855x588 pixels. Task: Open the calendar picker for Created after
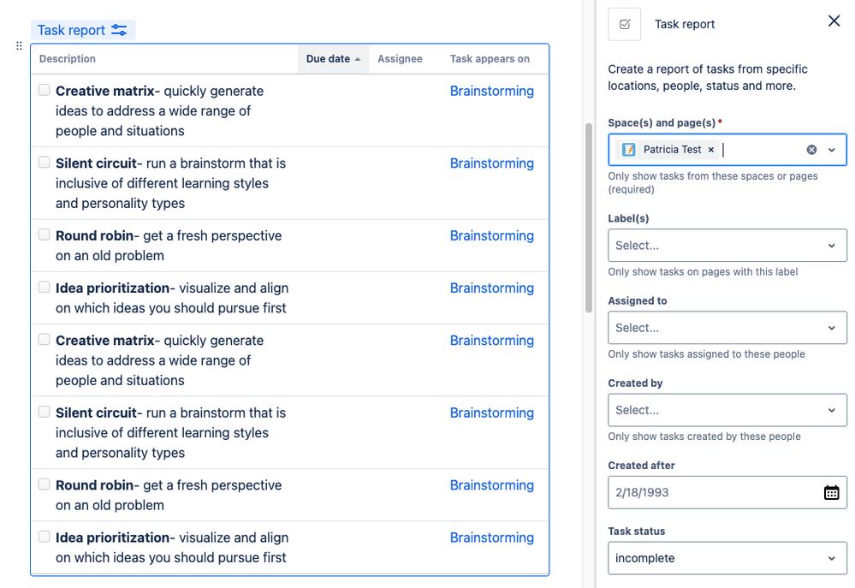pyautogui.click(x=831, y=492)
